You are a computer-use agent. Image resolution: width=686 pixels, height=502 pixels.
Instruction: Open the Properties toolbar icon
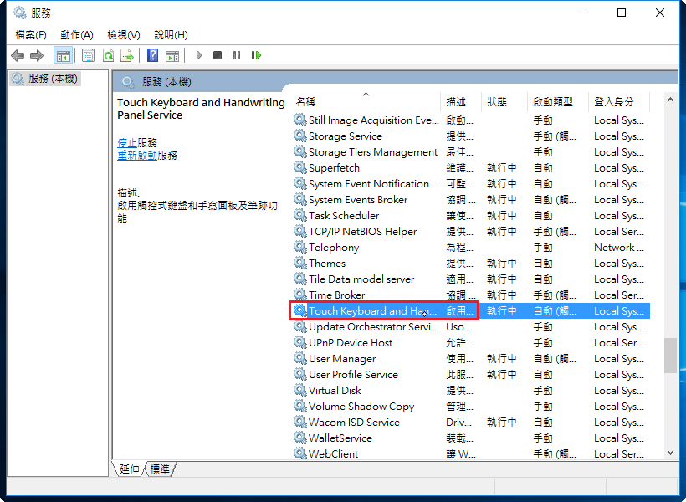[88, 55]
